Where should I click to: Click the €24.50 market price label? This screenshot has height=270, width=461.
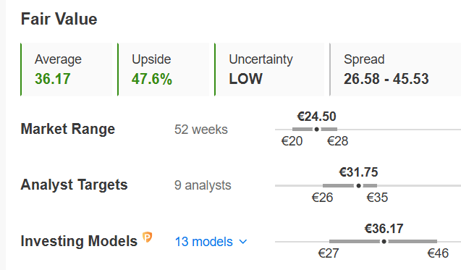click(316, 117)
